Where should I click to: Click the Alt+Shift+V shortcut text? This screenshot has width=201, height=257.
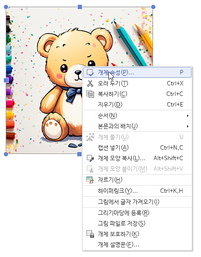click(x=168, y=169)
